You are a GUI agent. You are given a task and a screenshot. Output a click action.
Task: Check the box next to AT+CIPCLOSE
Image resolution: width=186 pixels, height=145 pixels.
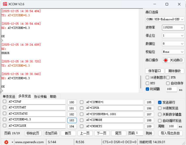[4, 125]
